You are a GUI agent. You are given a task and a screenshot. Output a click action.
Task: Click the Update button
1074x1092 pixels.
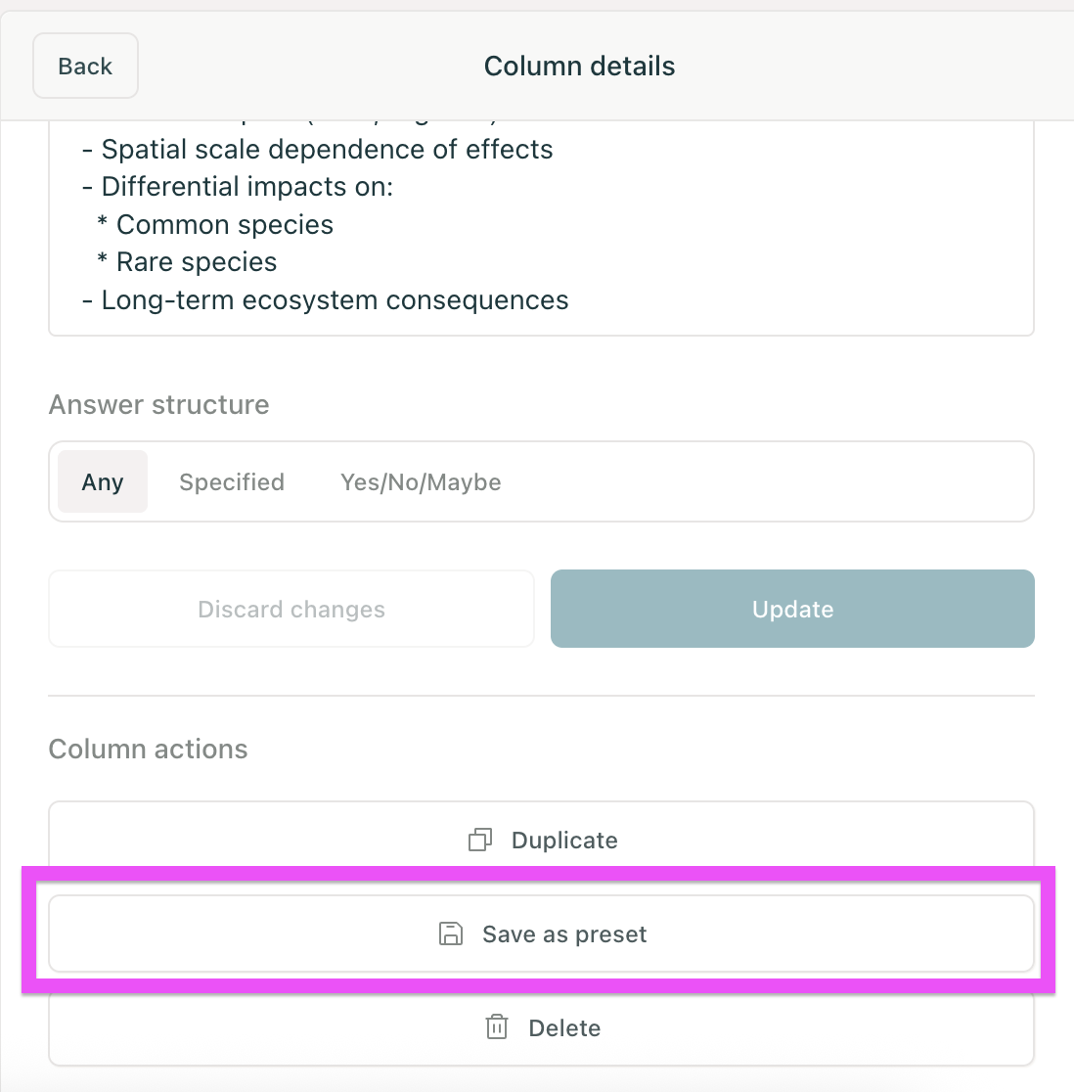792,609
